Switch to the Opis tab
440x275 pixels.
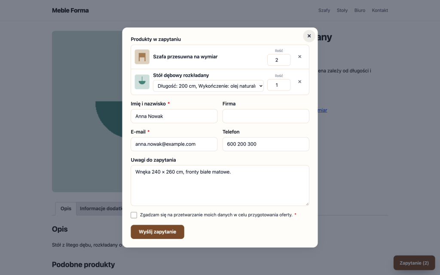(x=66, y=208)
